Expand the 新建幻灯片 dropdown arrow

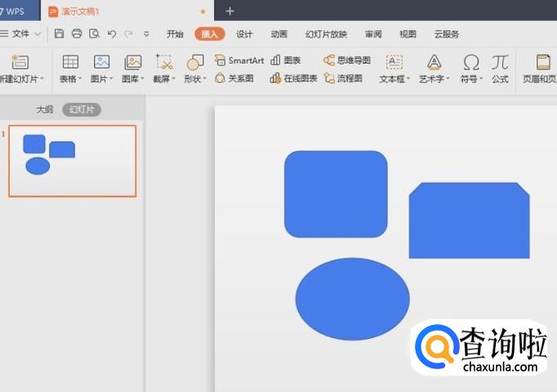pyautogui.click(x=42, y=78)
